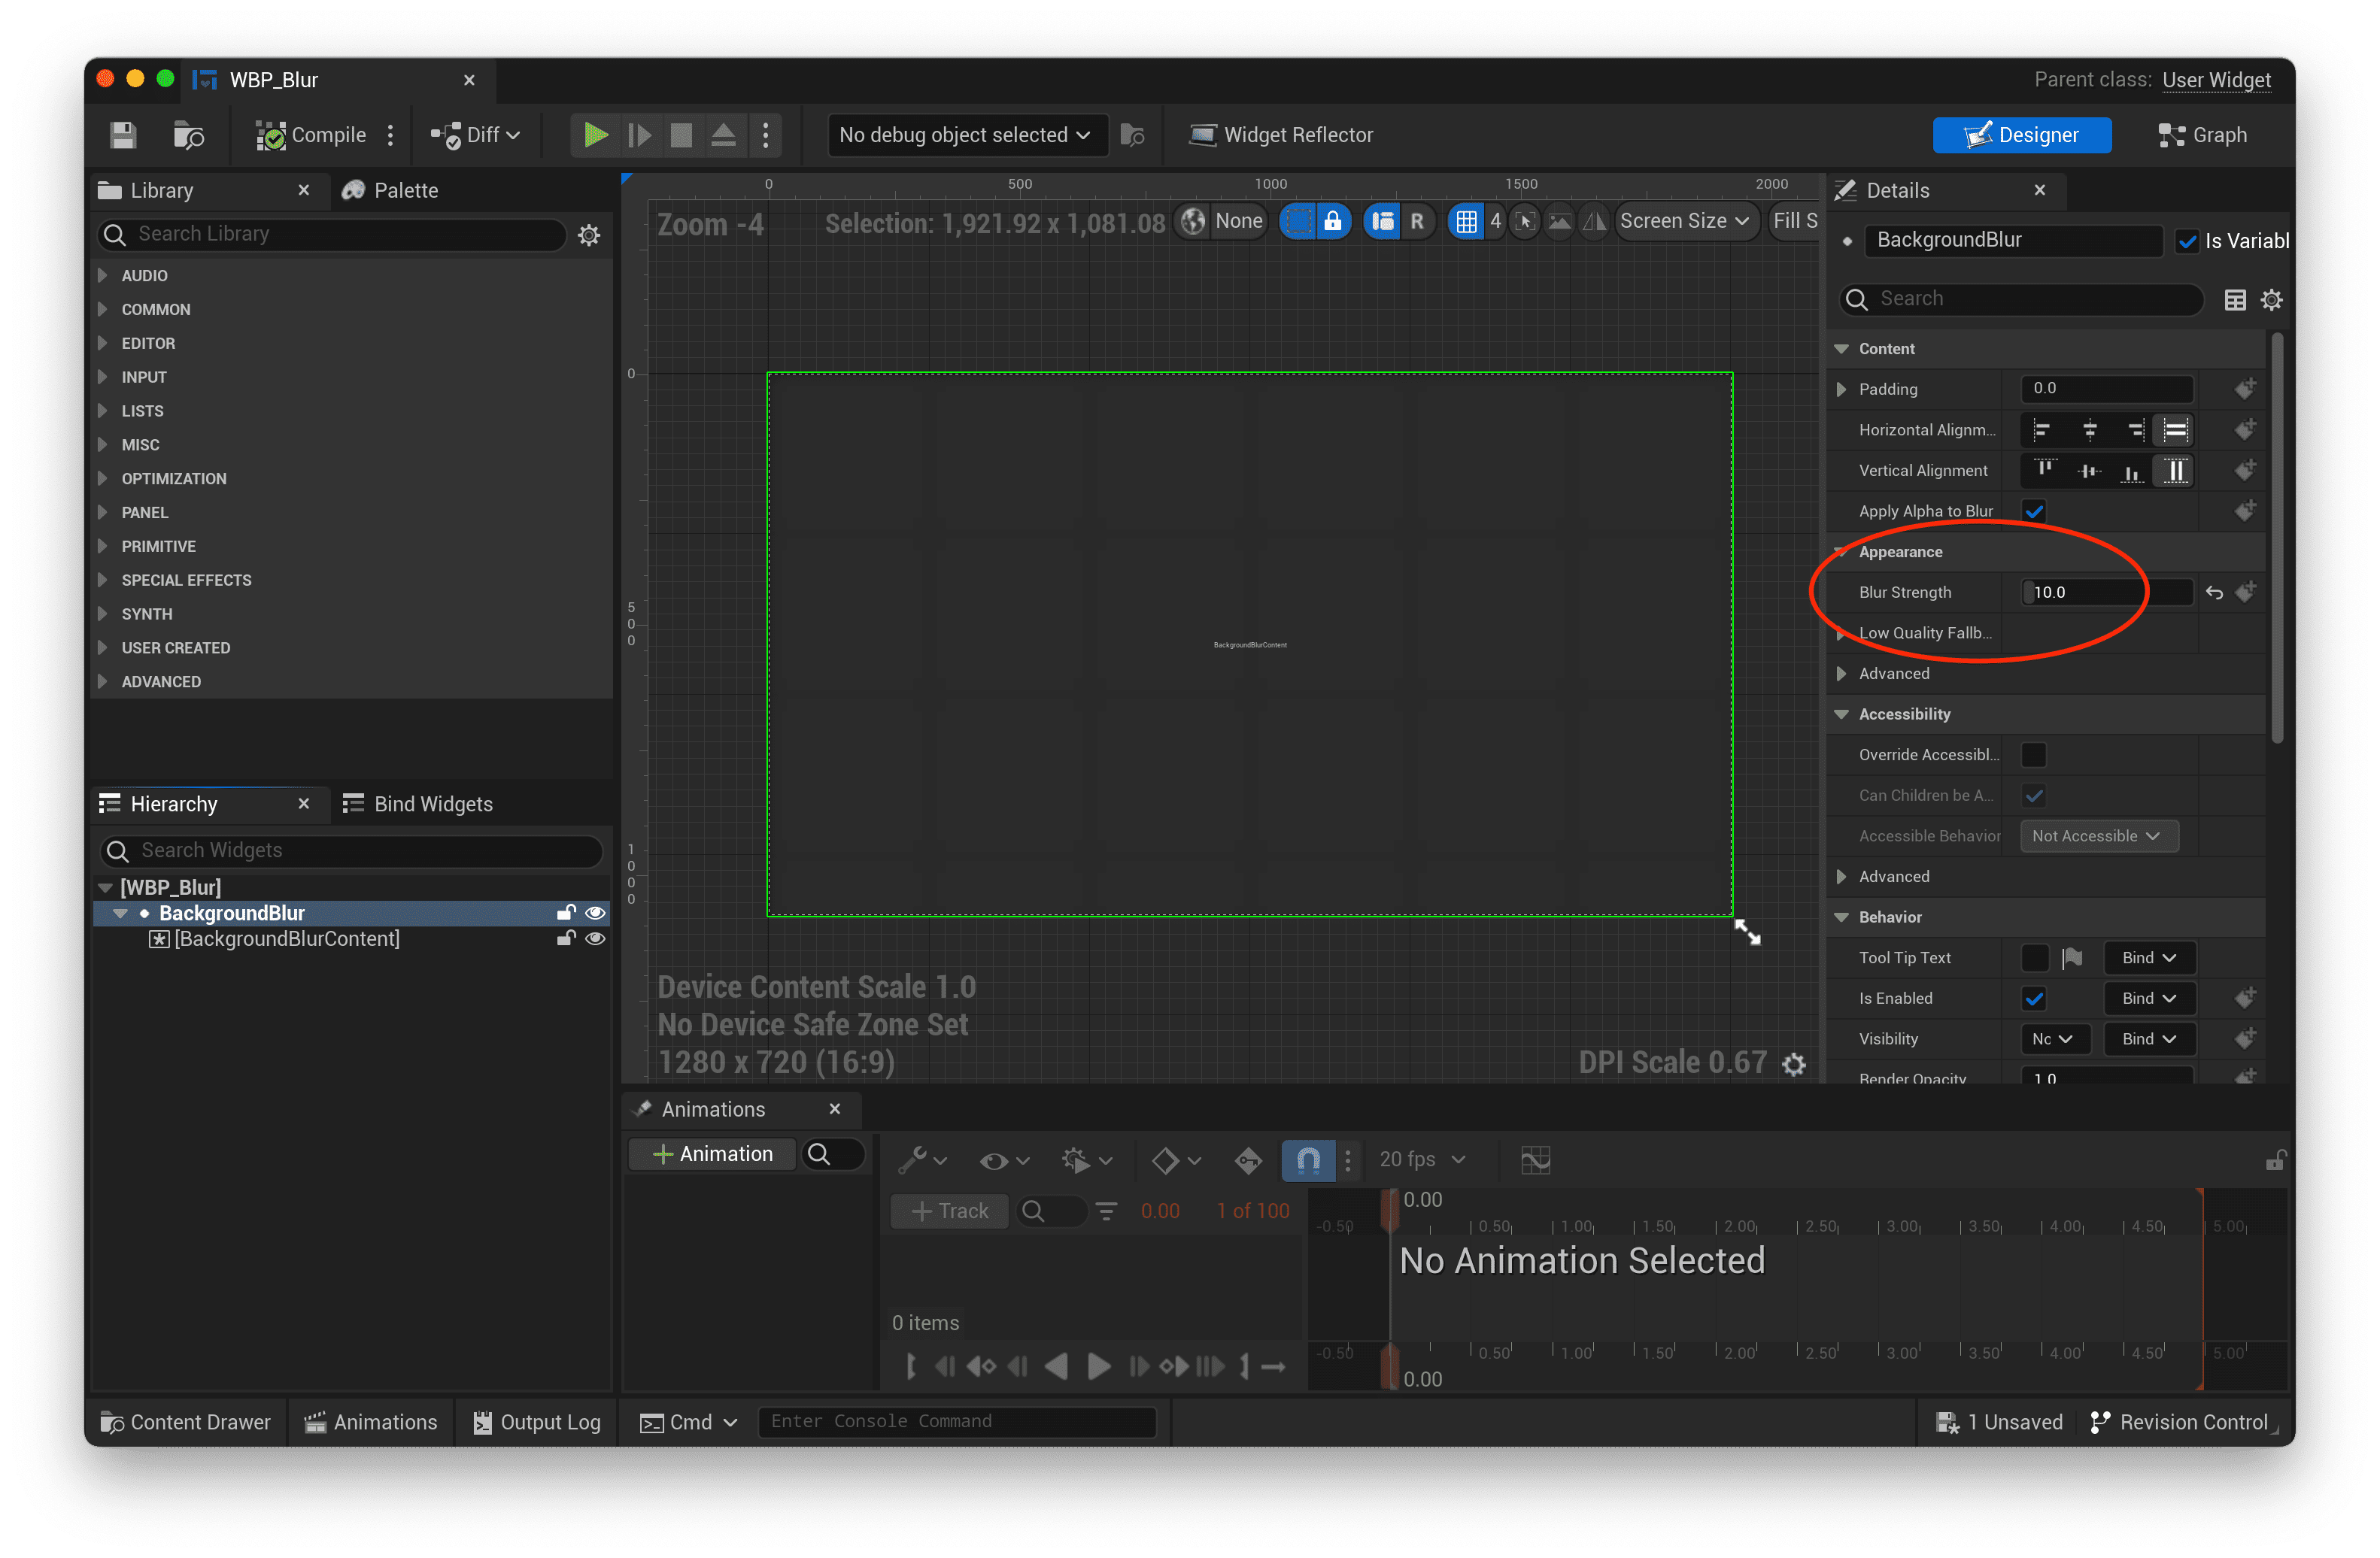Click the Library settings gear icon
The width and height of the screenshot is (2380, 1558).
pos(589,235)
